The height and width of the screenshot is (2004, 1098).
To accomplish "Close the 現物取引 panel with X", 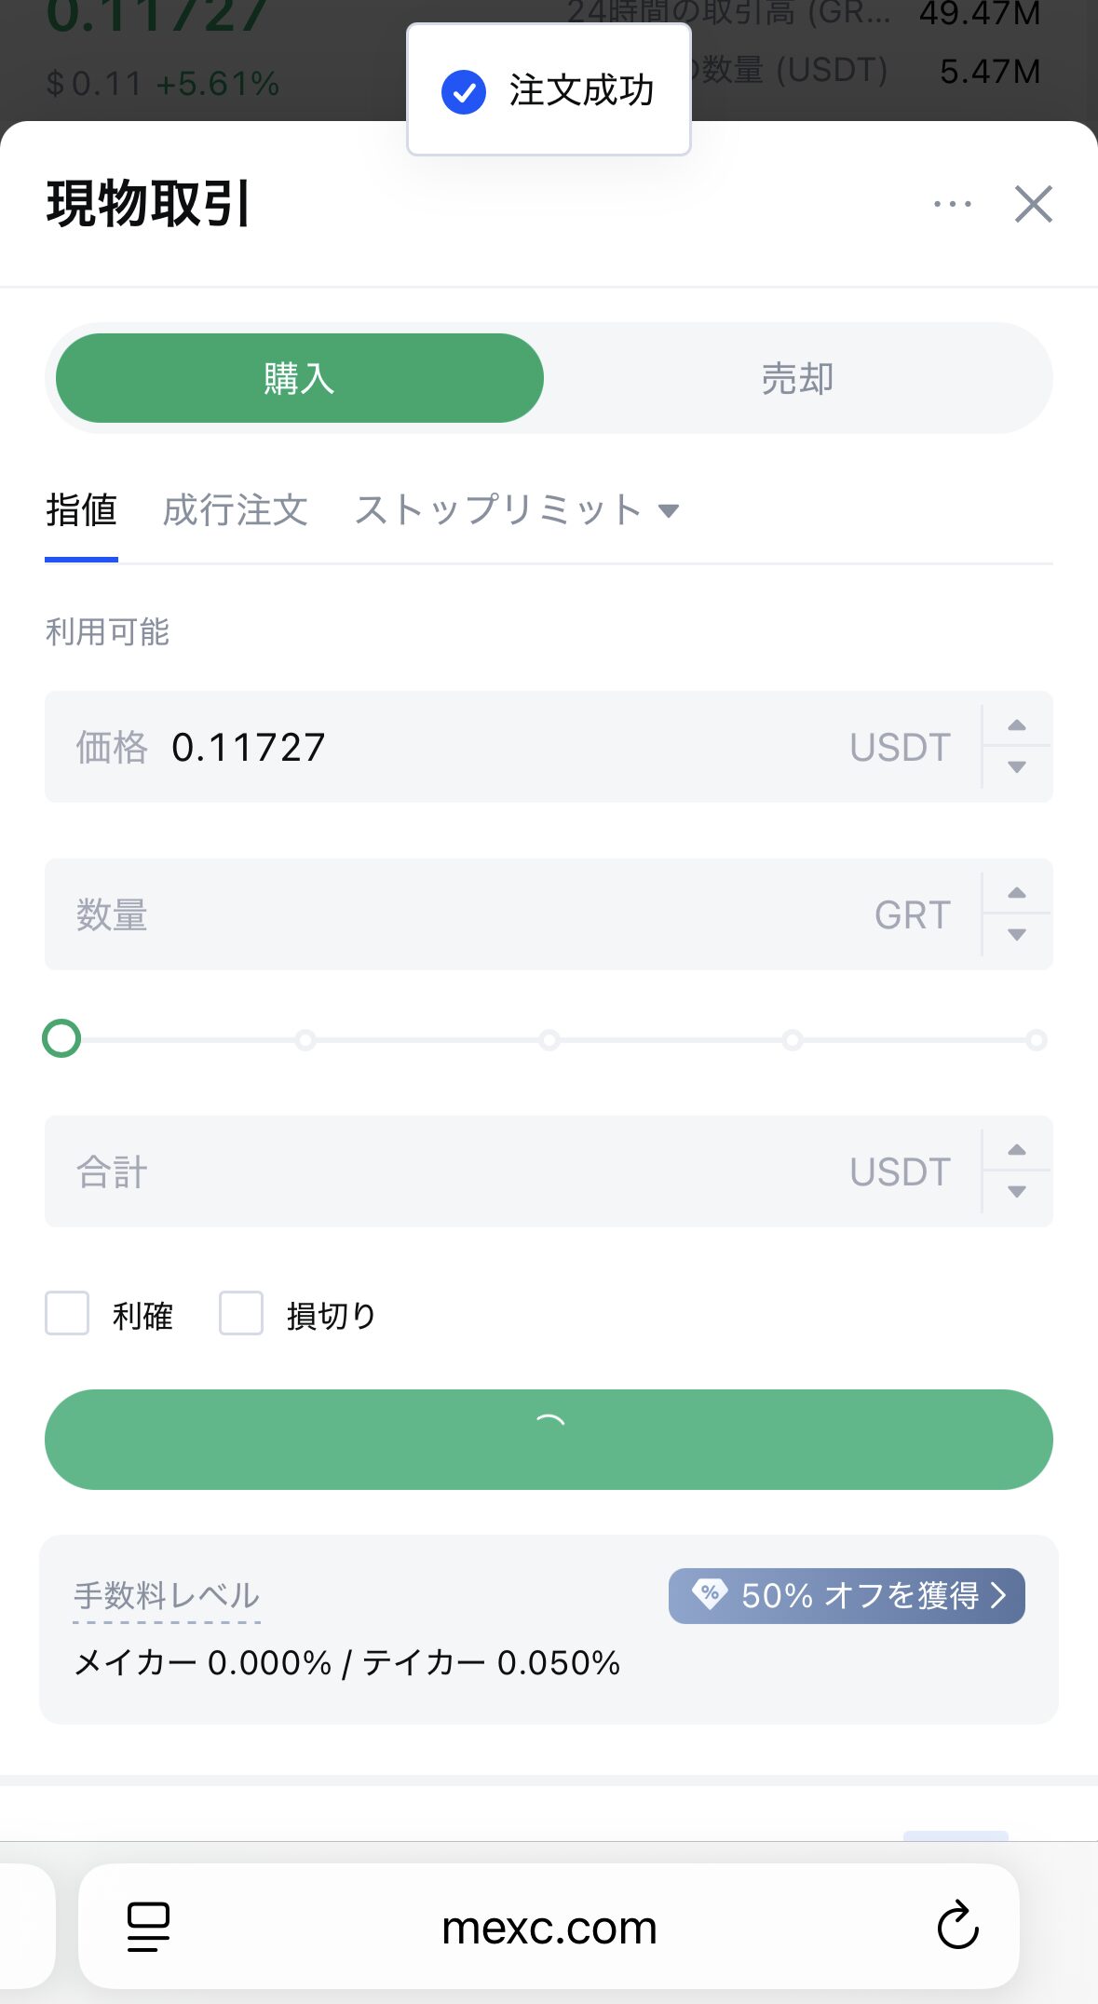I will 1033,204.
